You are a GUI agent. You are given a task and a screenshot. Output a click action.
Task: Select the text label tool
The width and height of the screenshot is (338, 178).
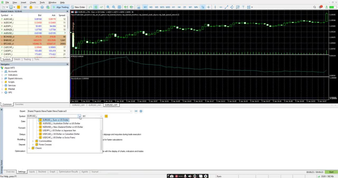(x=243, y=7)
